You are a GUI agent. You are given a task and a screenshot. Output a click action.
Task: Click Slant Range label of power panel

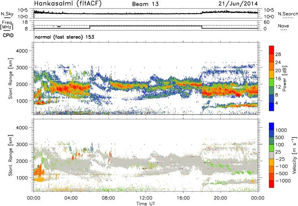pos(10,78)
